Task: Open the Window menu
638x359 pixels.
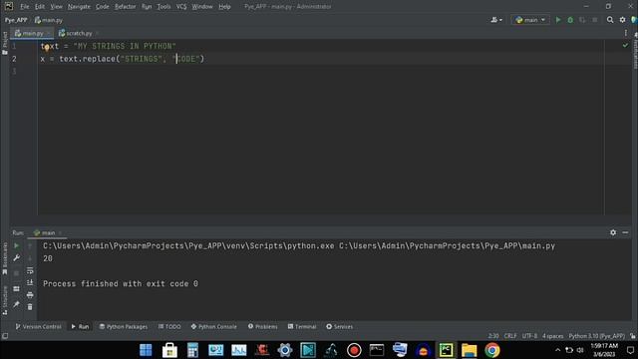Action: click(202, 7)
